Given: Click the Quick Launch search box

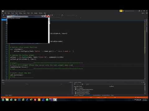Looking at the screenshot, I should (130, 11).
